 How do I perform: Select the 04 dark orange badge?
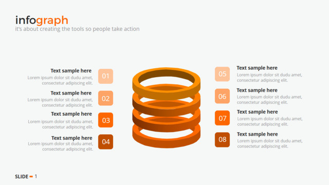click(105, 142)
